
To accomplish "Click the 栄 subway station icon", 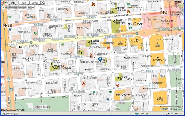I will 162,13.
